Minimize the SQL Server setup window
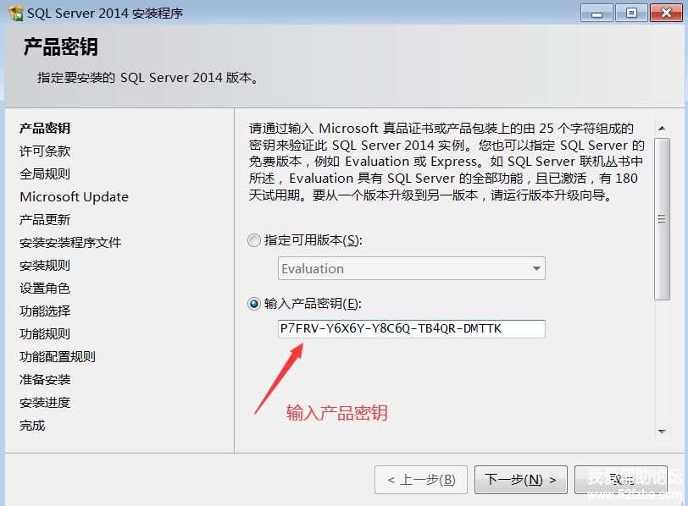Screen dimensions: 688x506 coord(596,13)
